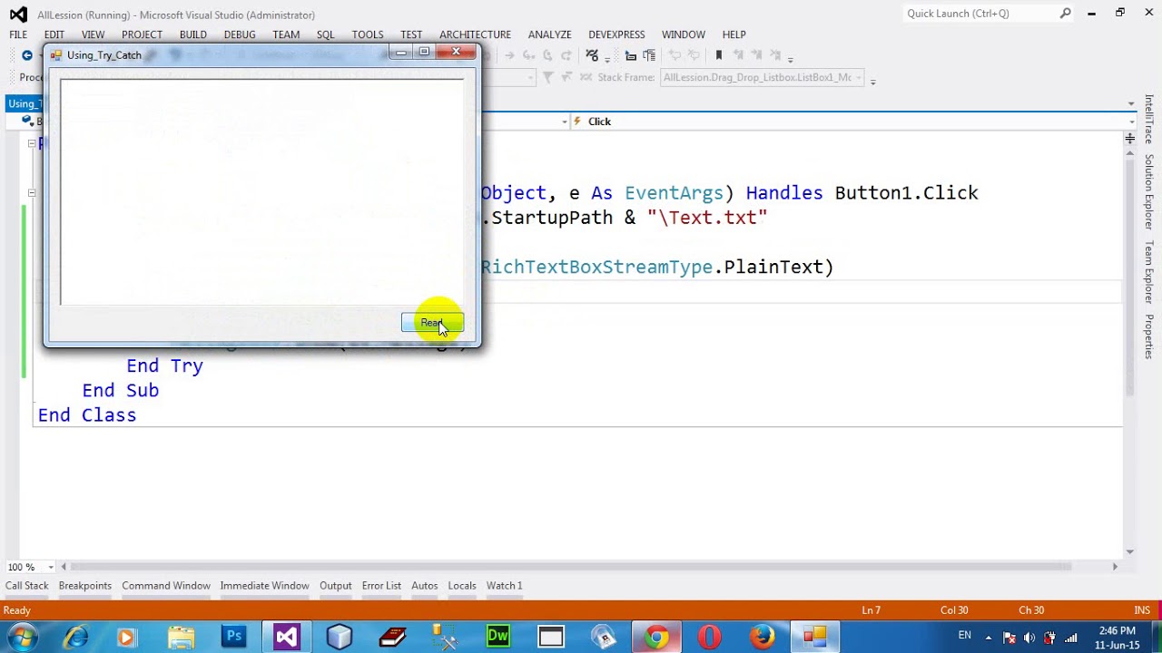Switch to the Call Stack tab
Image resolution: width=1162 pixels, height=653 pixels.
pyautogui.click(x=27, y=586)
